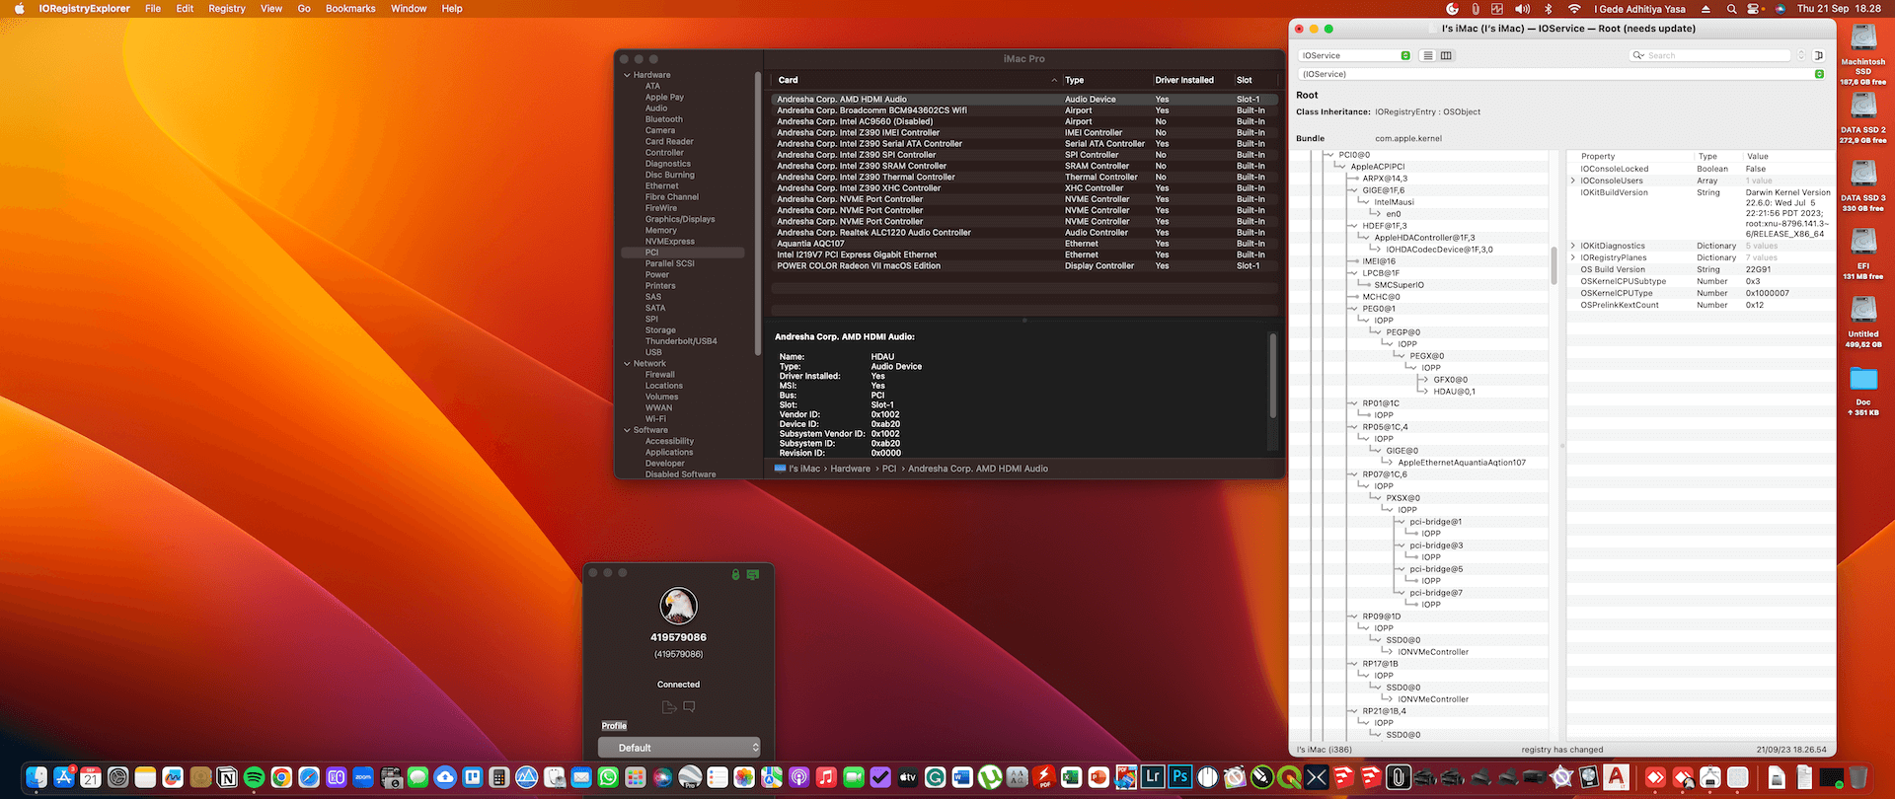Launch Google Chrome from the Dock

point(281,777)
